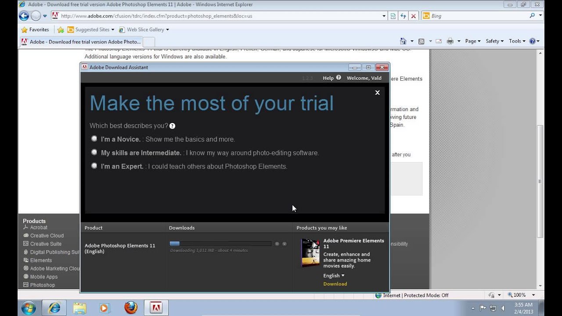Open Help in the Download Assistant header

coord(328,78)
